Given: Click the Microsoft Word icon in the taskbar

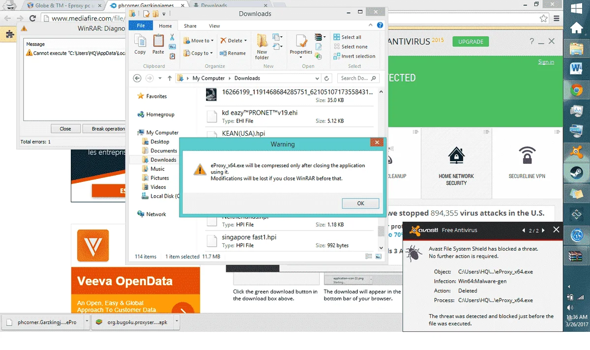Looking at the screenshot, I should (576, 69).
